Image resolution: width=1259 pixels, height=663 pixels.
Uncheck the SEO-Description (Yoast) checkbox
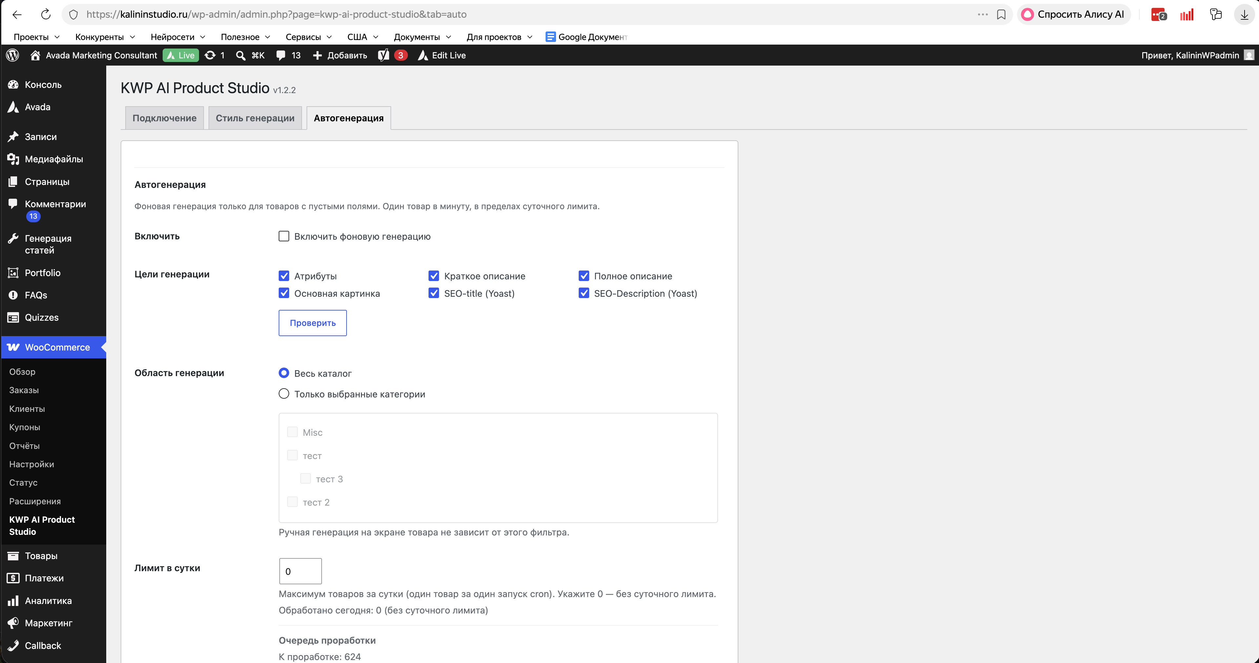coord(584,293)
